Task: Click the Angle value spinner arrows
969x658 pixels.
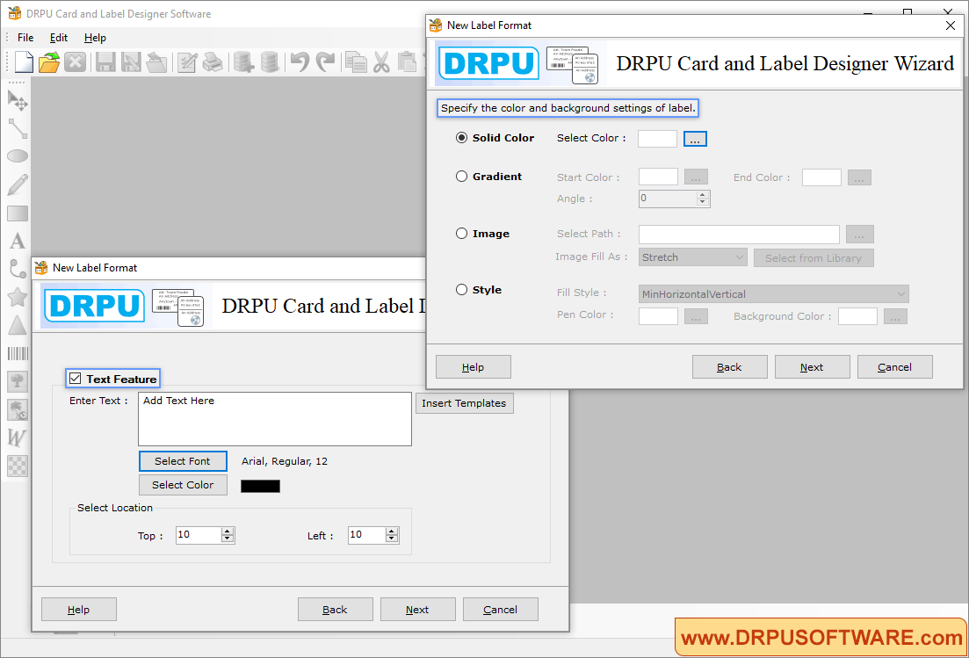Action: coord(702,199)
